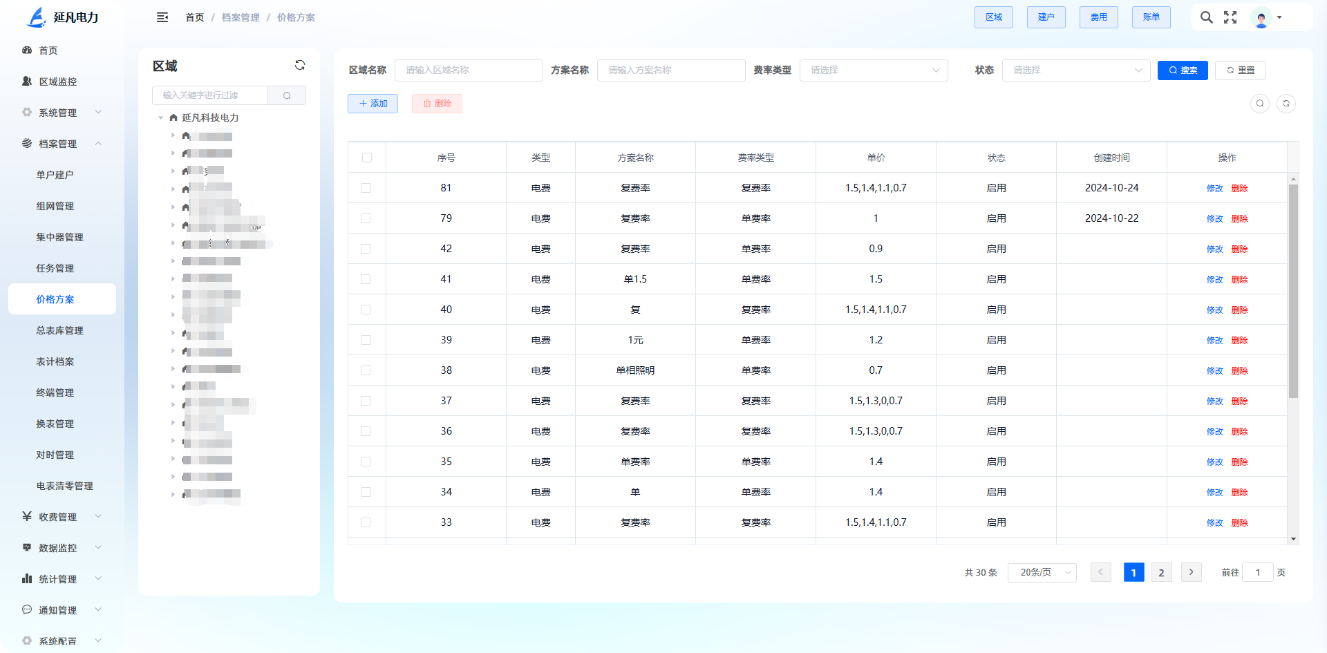Hide the search bar using round search icon

point(1260,104)
